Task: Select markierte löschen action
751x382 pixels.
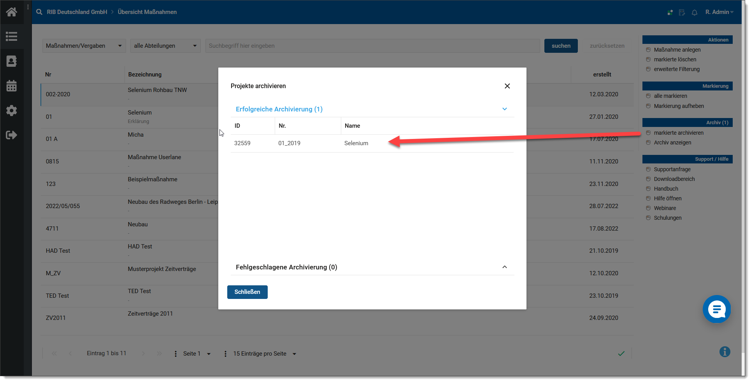Action: click(675, 59)
